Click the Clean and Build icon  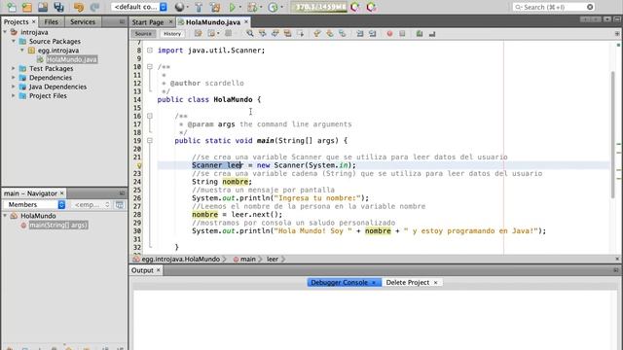pos(215,7)
